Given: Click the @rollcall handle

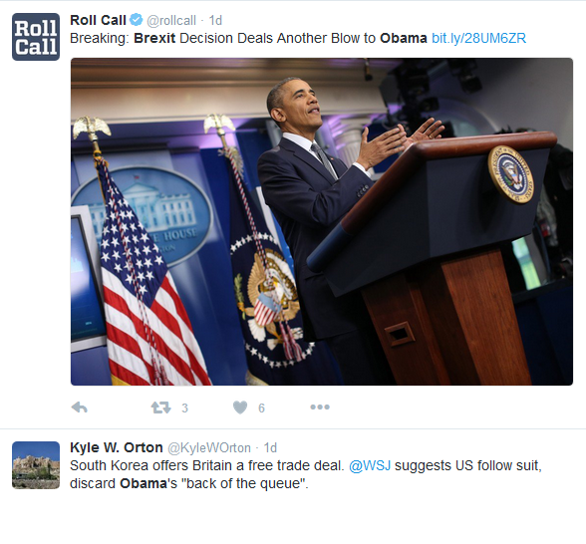Looking at the screenshot, I should coord(171,21).
